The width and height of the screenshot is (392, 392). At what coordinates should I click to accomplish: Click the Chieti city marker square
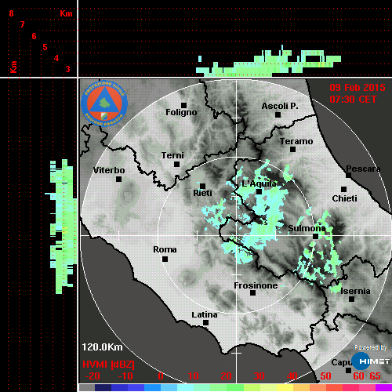click(x=343, y=189)
